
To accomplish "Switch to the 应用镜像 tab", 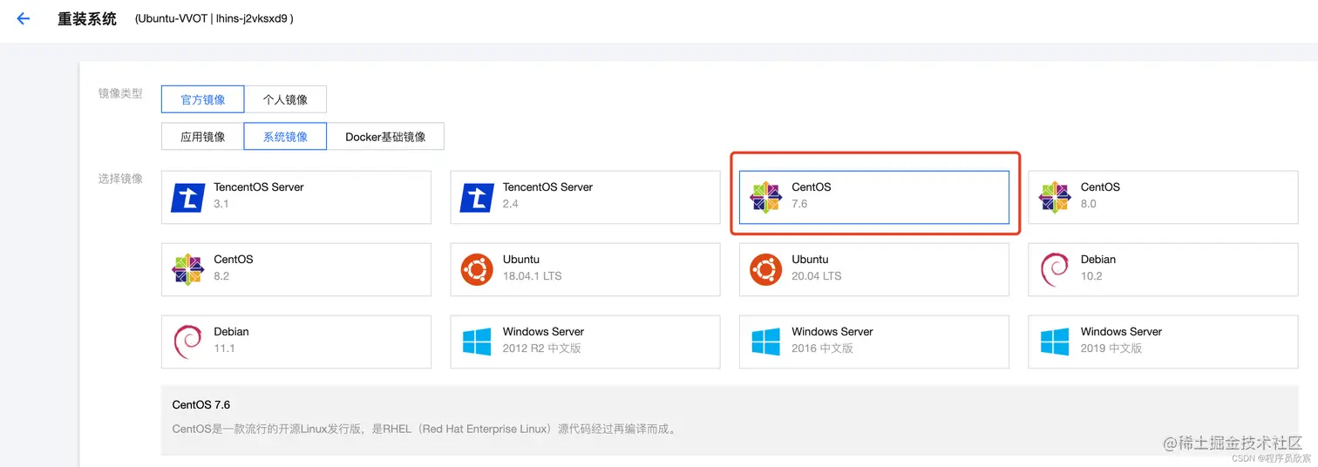I will pyautogui.click(x=202, y=137).
